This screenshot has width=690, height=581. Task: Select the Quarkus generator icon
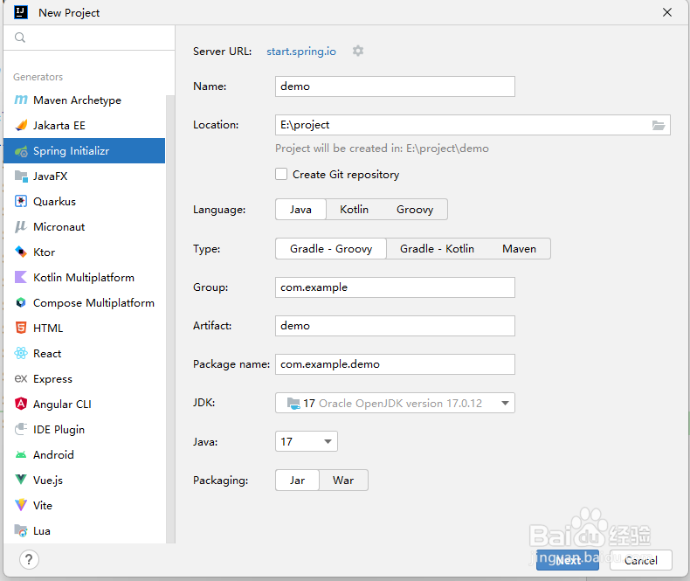tap(21, 202)
